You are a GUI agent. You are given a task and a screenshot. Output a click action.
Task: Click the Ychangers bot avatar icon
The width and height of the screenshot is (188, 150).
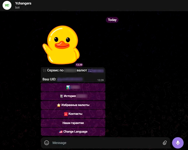(x=7, y=5)
